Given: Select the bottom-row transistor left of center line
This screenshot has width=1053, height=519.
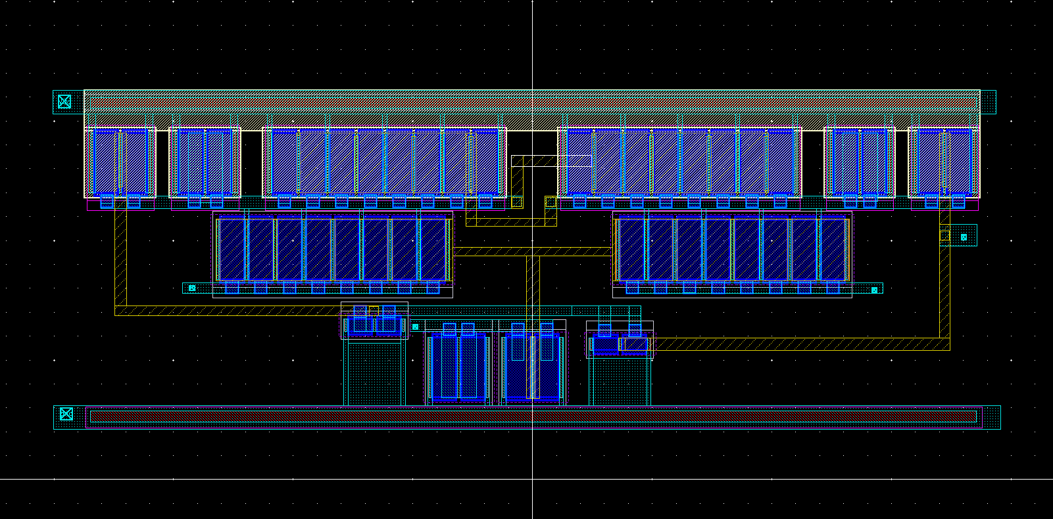Looking at the screenshot, I should pyautogui.click(x=458, y=368).
